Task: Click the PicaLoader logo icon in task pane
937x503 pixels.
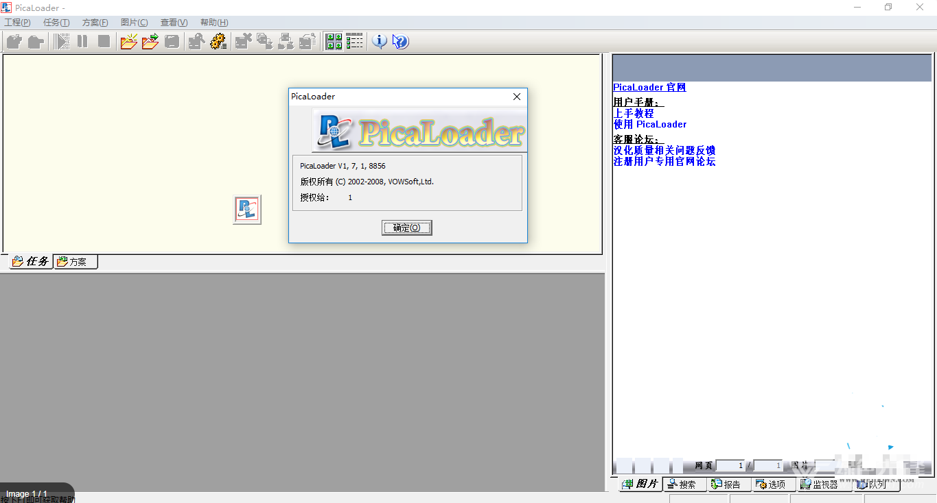Action: [x=247, y=210]
